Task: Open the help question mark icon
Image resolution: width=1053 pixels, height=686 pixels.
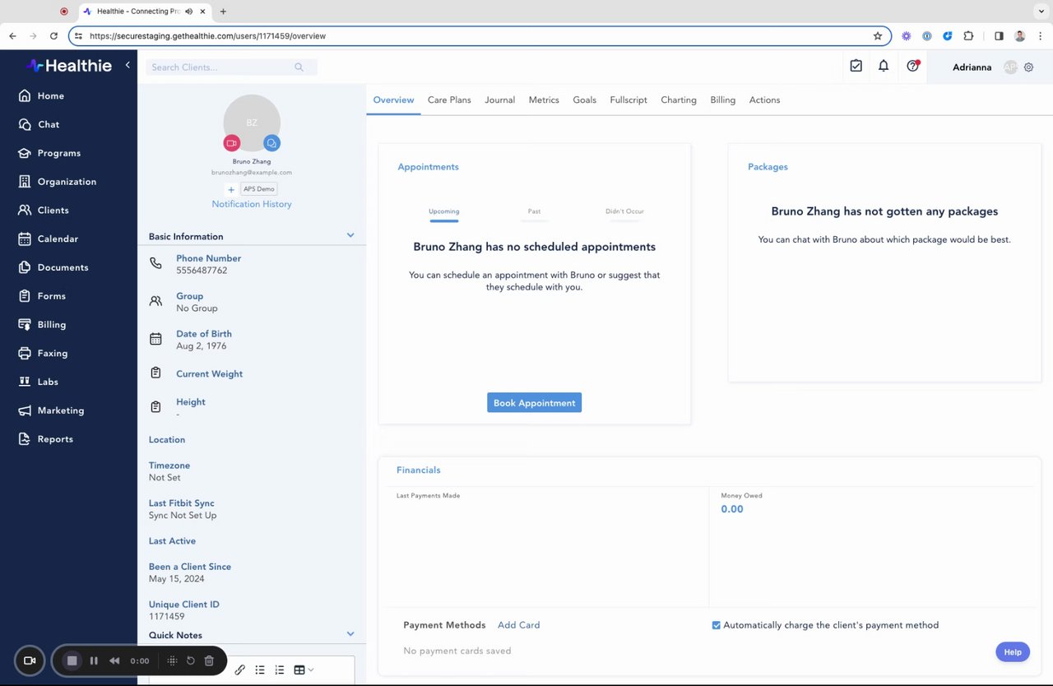Action: coord(912,66)
